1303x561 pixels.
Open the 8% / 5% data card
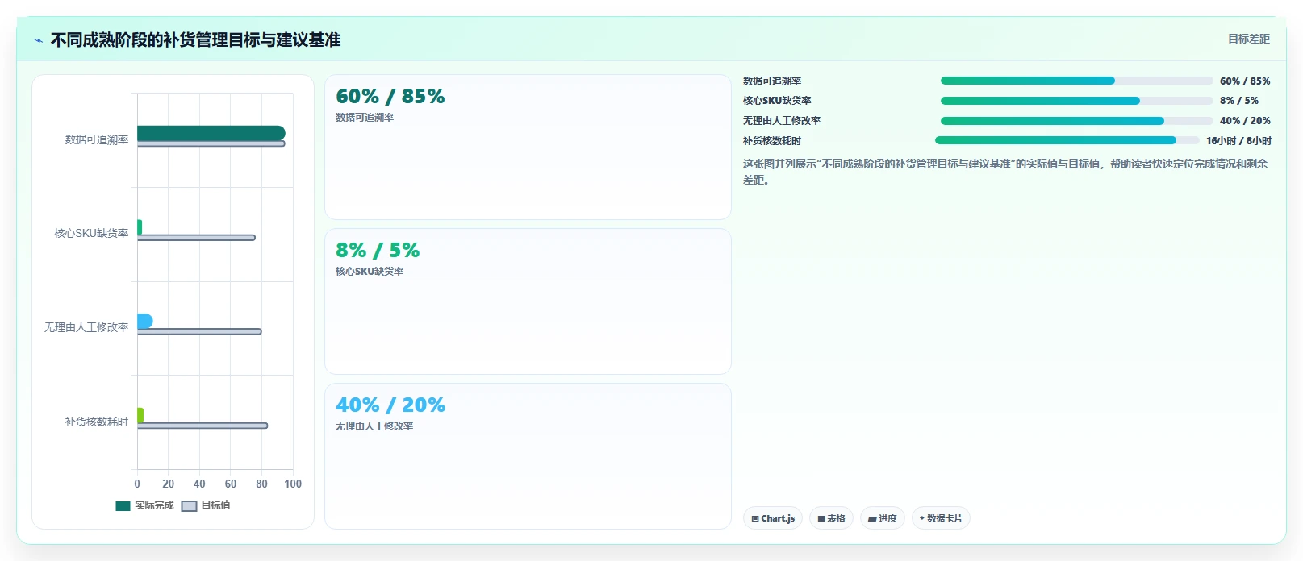pyautogui.click(x=528, y=301)
